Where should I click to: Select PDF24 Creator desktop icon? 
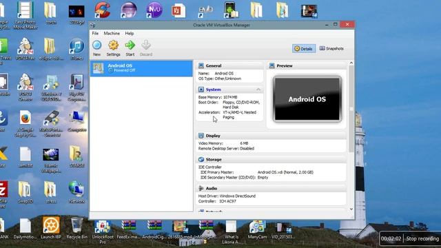[x=25, y=87]
